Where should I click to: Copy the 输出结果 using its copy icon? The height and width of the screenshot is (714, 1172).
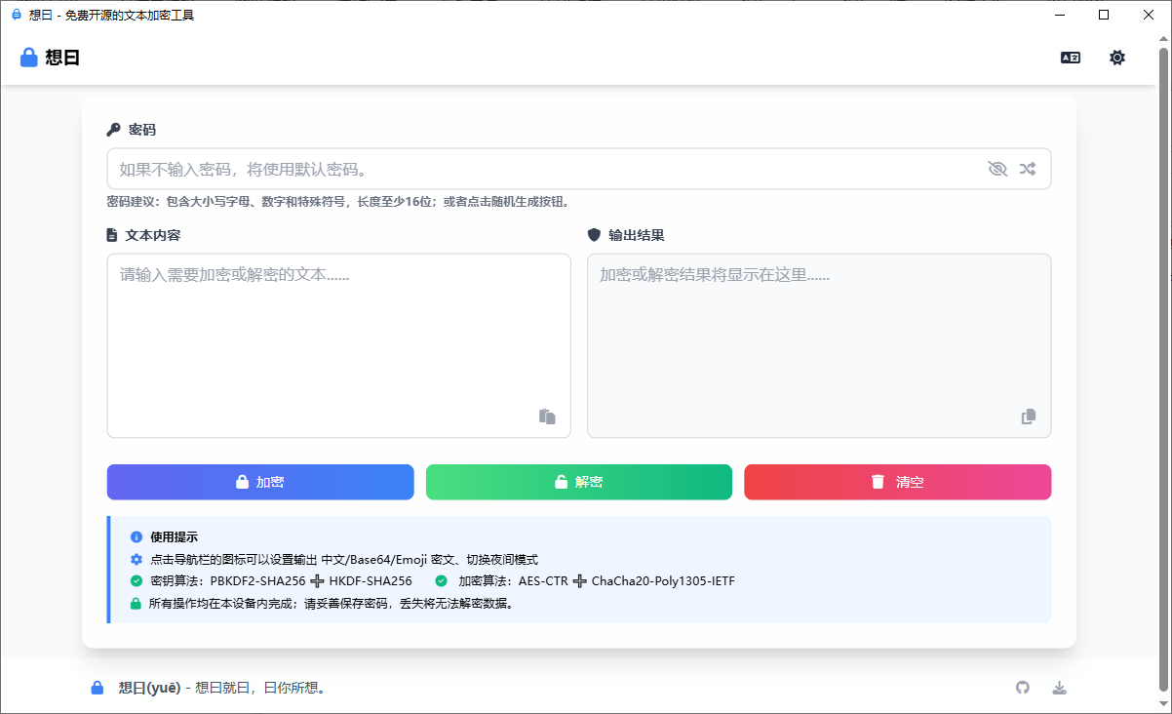point(1028,416)
